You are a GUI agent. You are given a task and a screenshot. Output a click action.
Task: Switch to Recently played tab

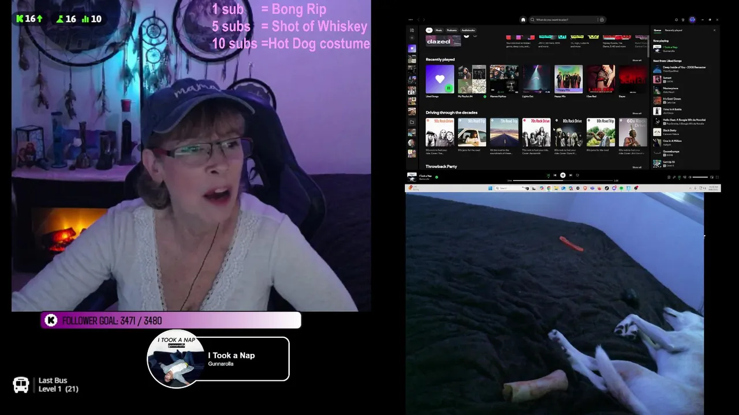673,30
